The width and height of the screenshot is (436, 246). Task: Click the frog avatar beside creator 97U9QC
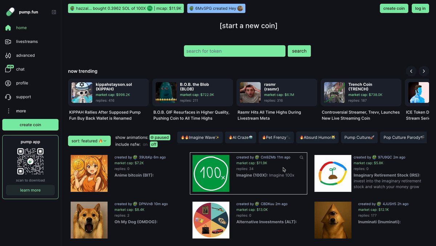(x=374, y=157)
